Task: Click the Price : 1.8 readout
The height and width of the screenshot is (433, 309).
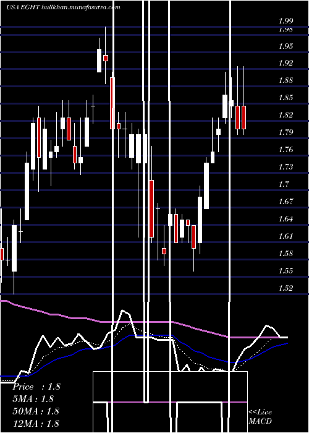Action: pyautogui.click(x=36, y=387)
